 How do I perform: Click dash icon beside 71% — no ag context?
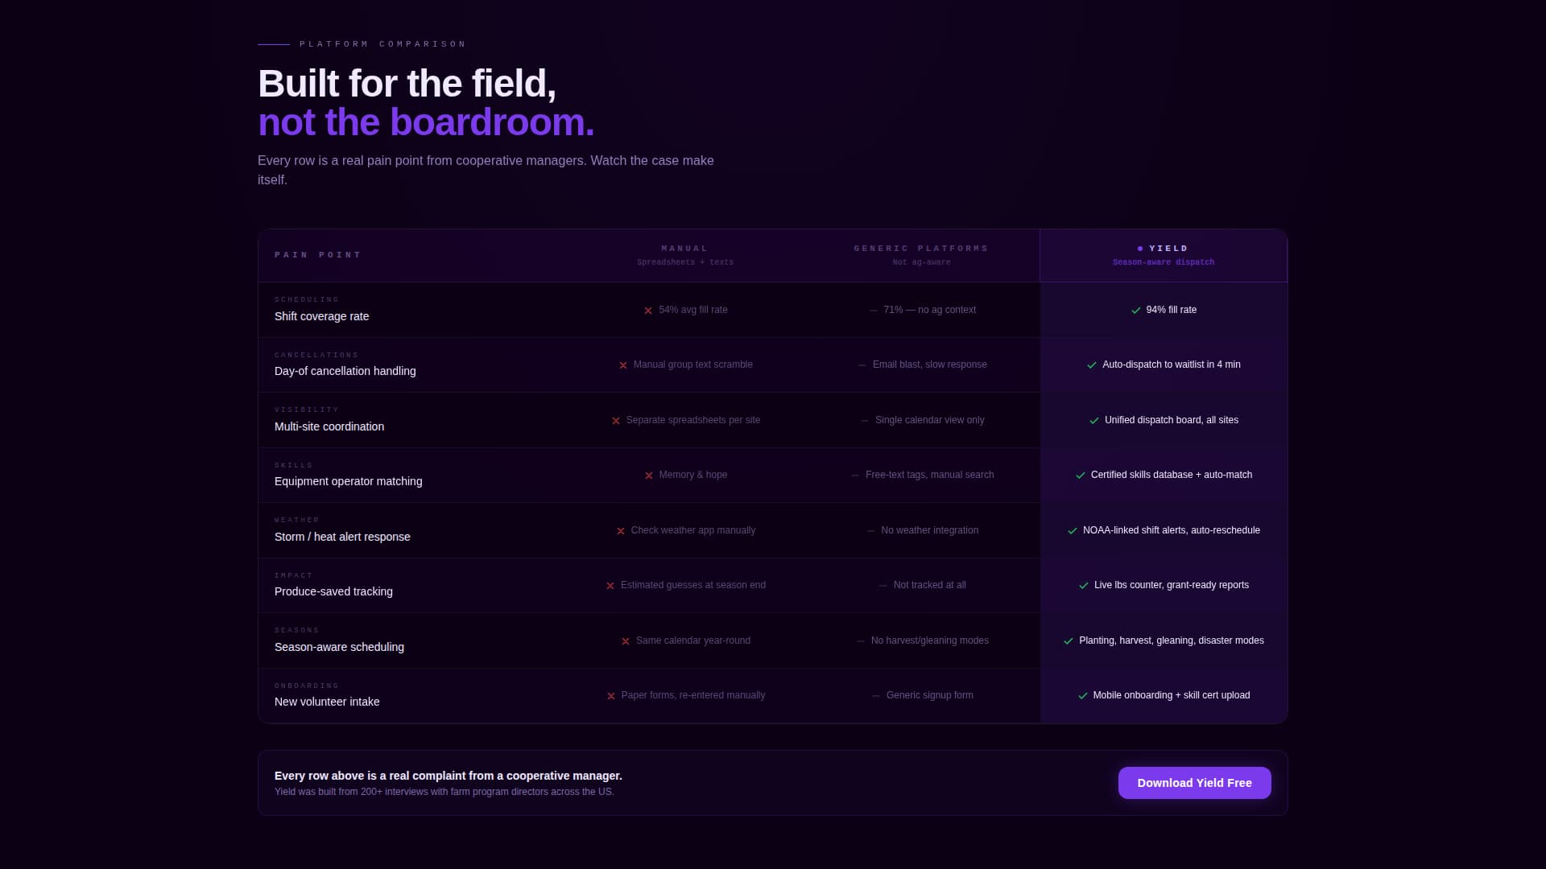tap(874, 311)
